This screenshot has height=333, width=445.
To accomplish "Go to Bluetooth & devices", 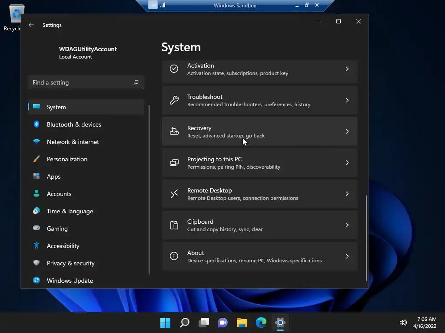I will pyautogui.click(x=86, y=124).
